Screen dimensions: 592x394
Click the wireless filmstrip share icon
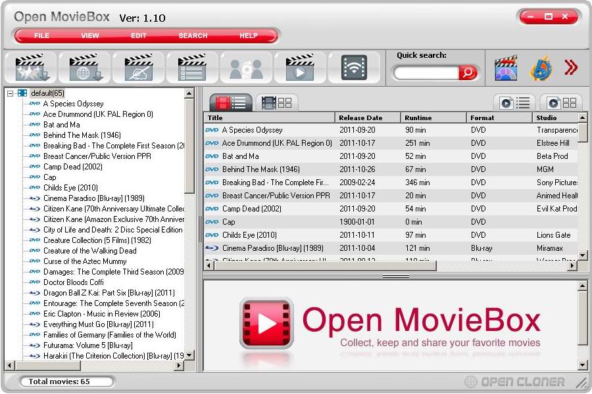pos(354,68)
